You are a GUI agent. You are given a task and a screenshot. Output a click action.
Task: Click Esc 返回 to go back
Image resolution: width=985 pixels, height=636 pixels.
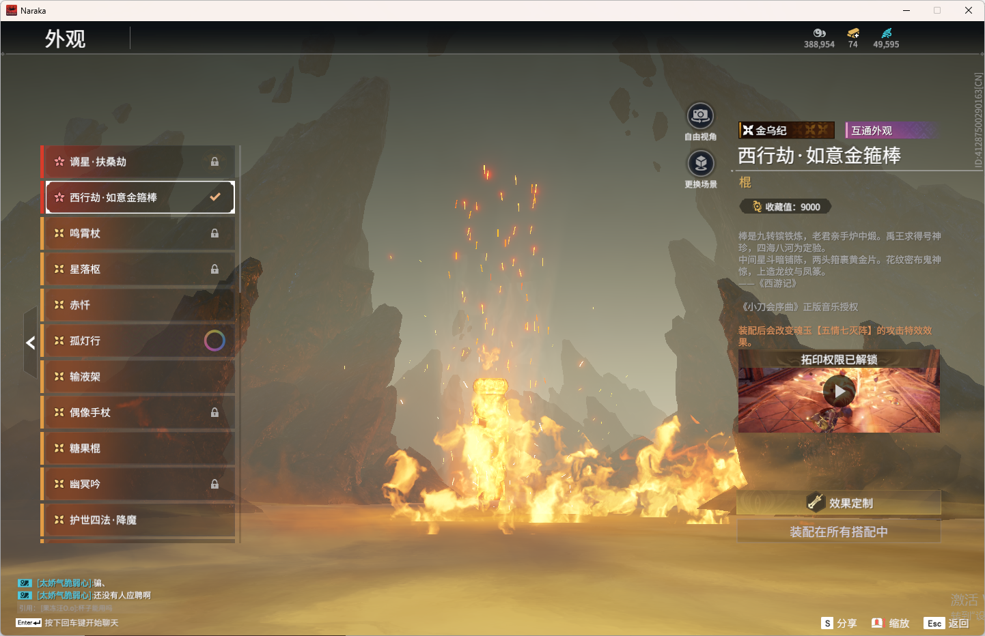tap(947, 623)
